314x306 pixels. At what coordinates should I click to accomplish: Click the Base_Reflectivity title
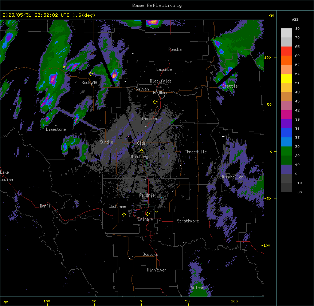[157, 5]
